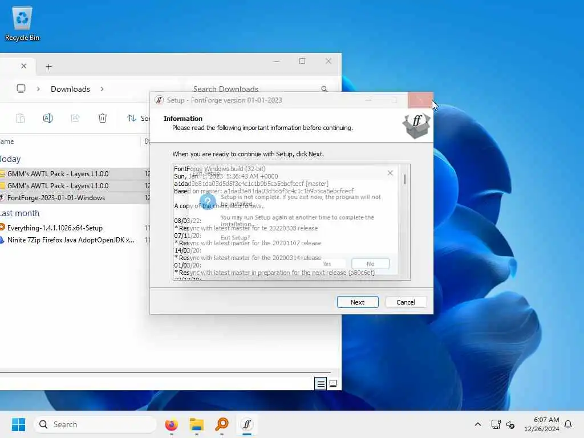Click the muted volume icon in system tray

(x=510, y=424)
